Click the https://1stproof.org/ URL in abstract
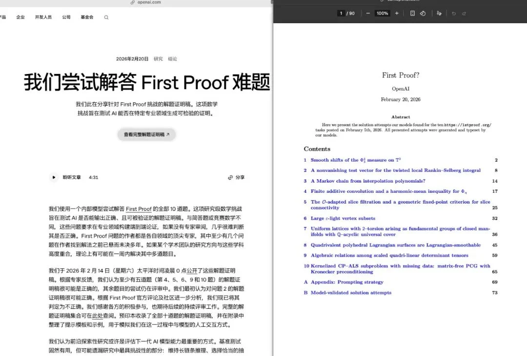This screenshot has height=356, width=527. [x=467, y=125]
